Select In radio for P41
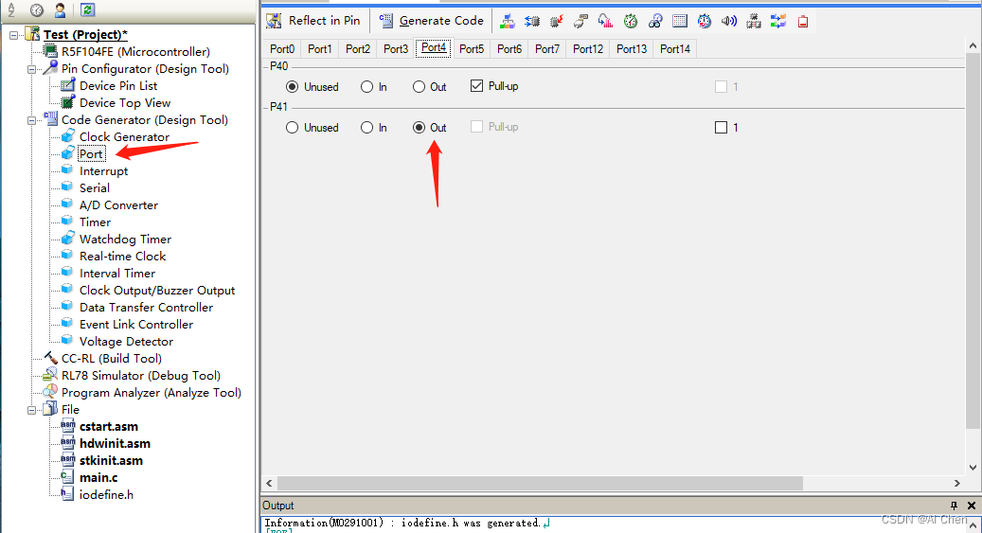 point(367,128)
